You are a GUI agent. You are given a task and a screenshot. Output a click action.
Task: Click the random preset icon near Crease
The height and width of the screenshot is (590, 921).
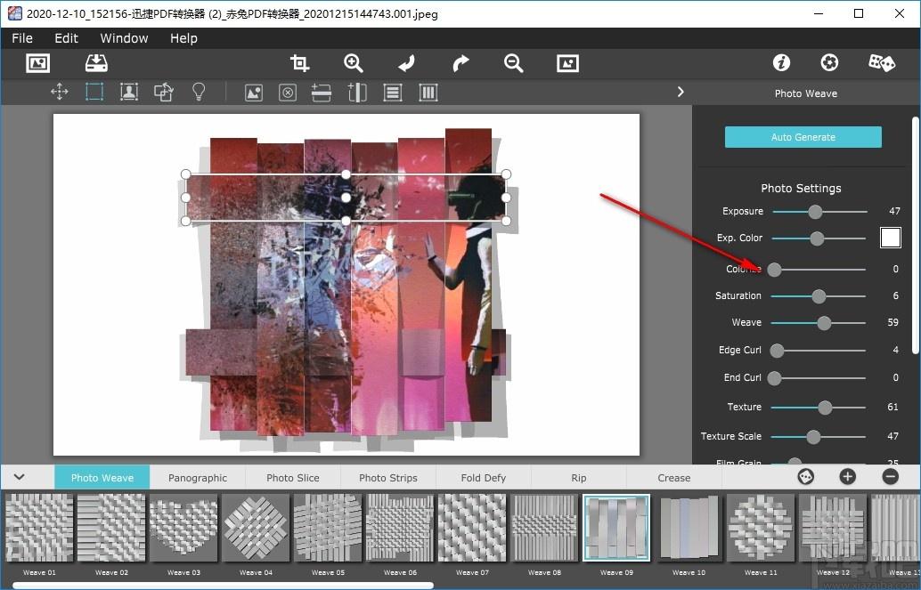click(x=806, y=477)
